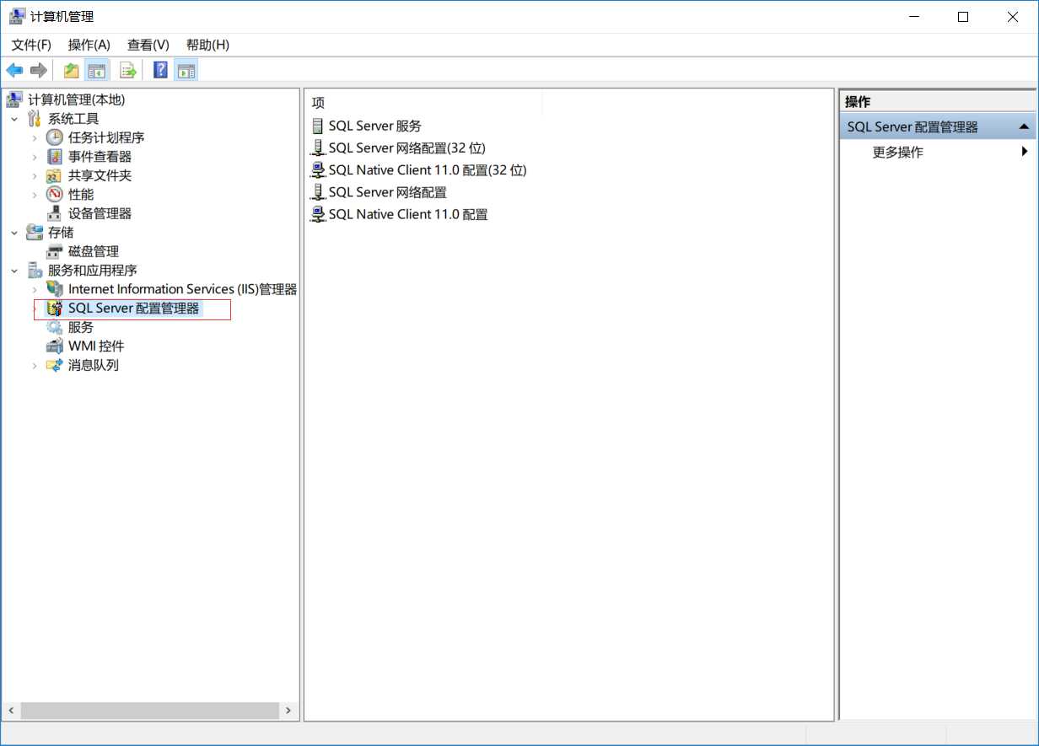This screenshot has width=1039, height=746.
Task: Collapse the 存储 tree node
Action: coord(14,233)
